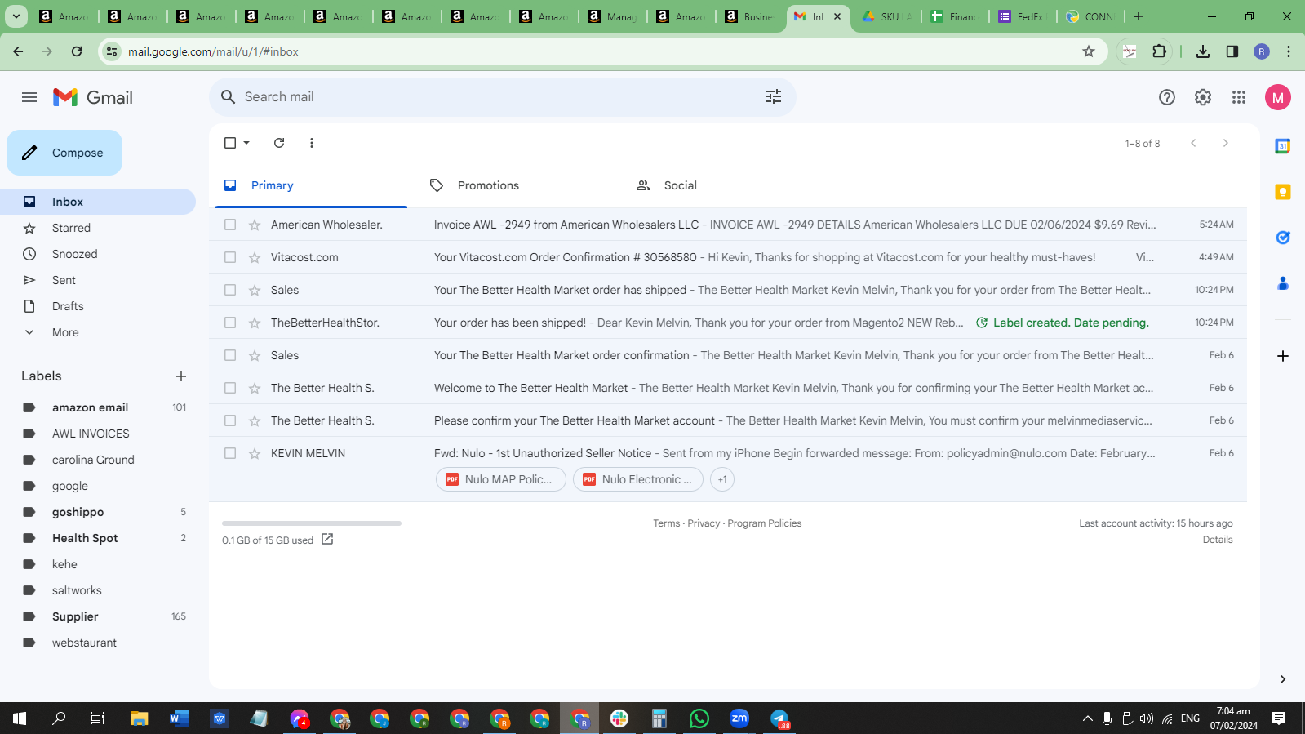Refresh the inbox message list
Viewport: 1305px width, 734px height.
(279, 143)
